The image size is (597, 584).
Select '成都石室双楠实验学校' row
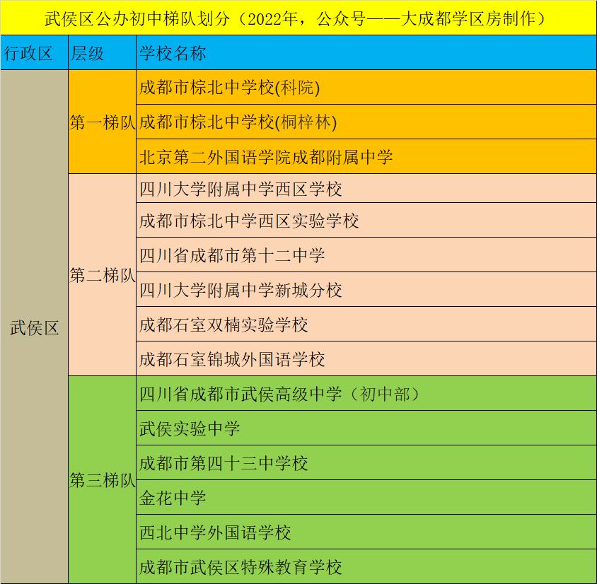(366, 324)
